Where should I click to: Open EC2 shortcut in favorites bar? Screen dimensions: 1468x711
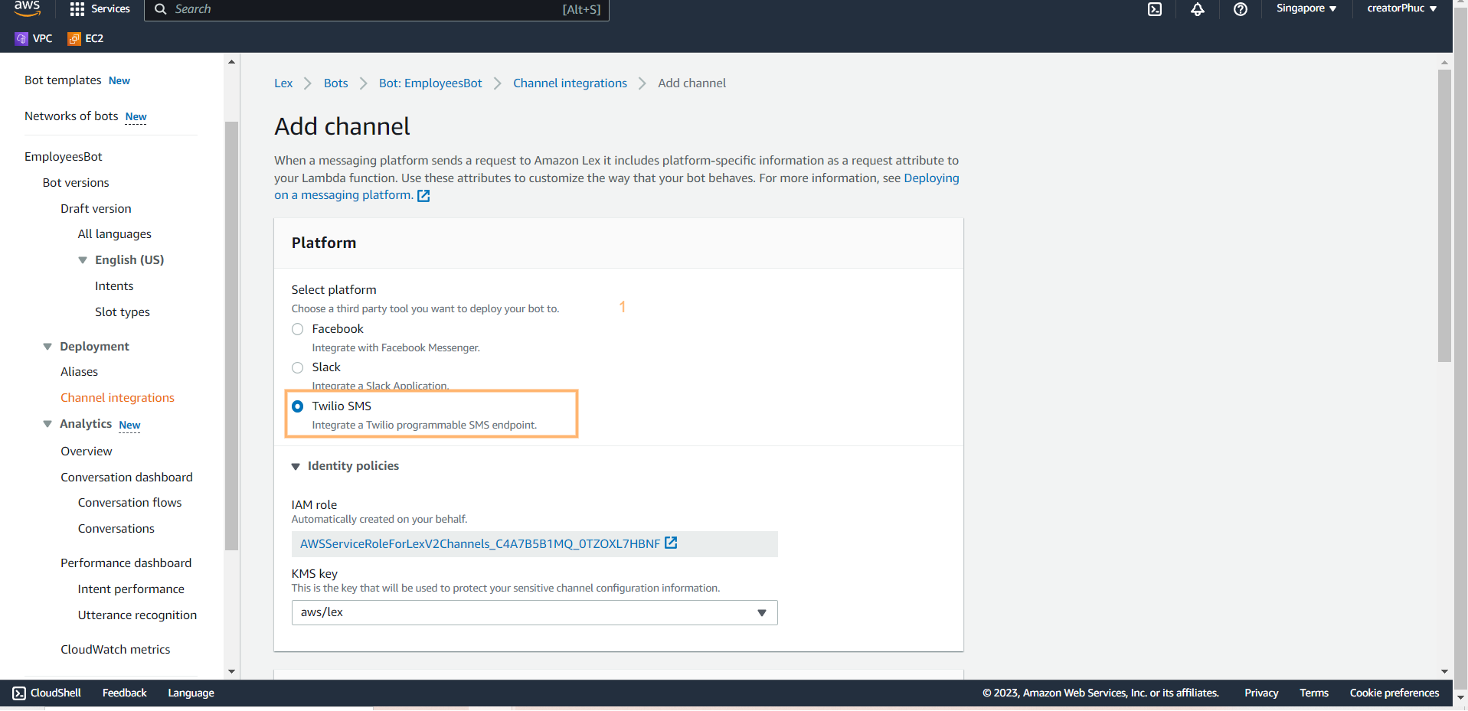pyautogui.click(x=86, y=38)
